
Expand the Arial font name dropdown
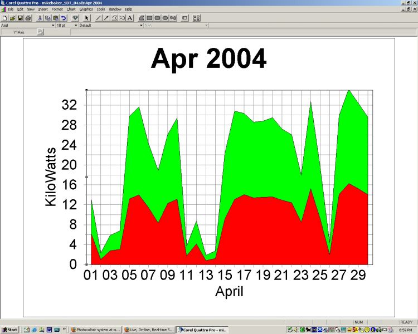click(x=53, y=26)
